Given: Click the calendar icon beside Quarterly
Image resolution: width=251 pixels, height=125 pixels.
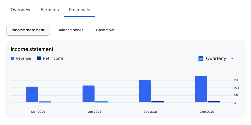Looking at the screenshot, I should (201, 58).
